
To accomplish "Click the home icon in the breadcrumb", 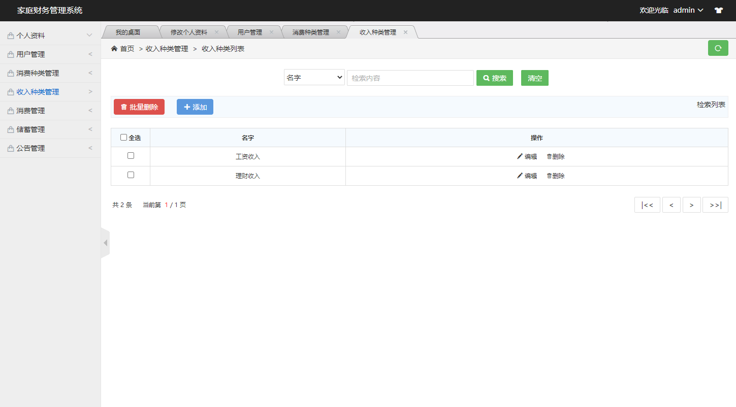I will click(x=114, y=48).
